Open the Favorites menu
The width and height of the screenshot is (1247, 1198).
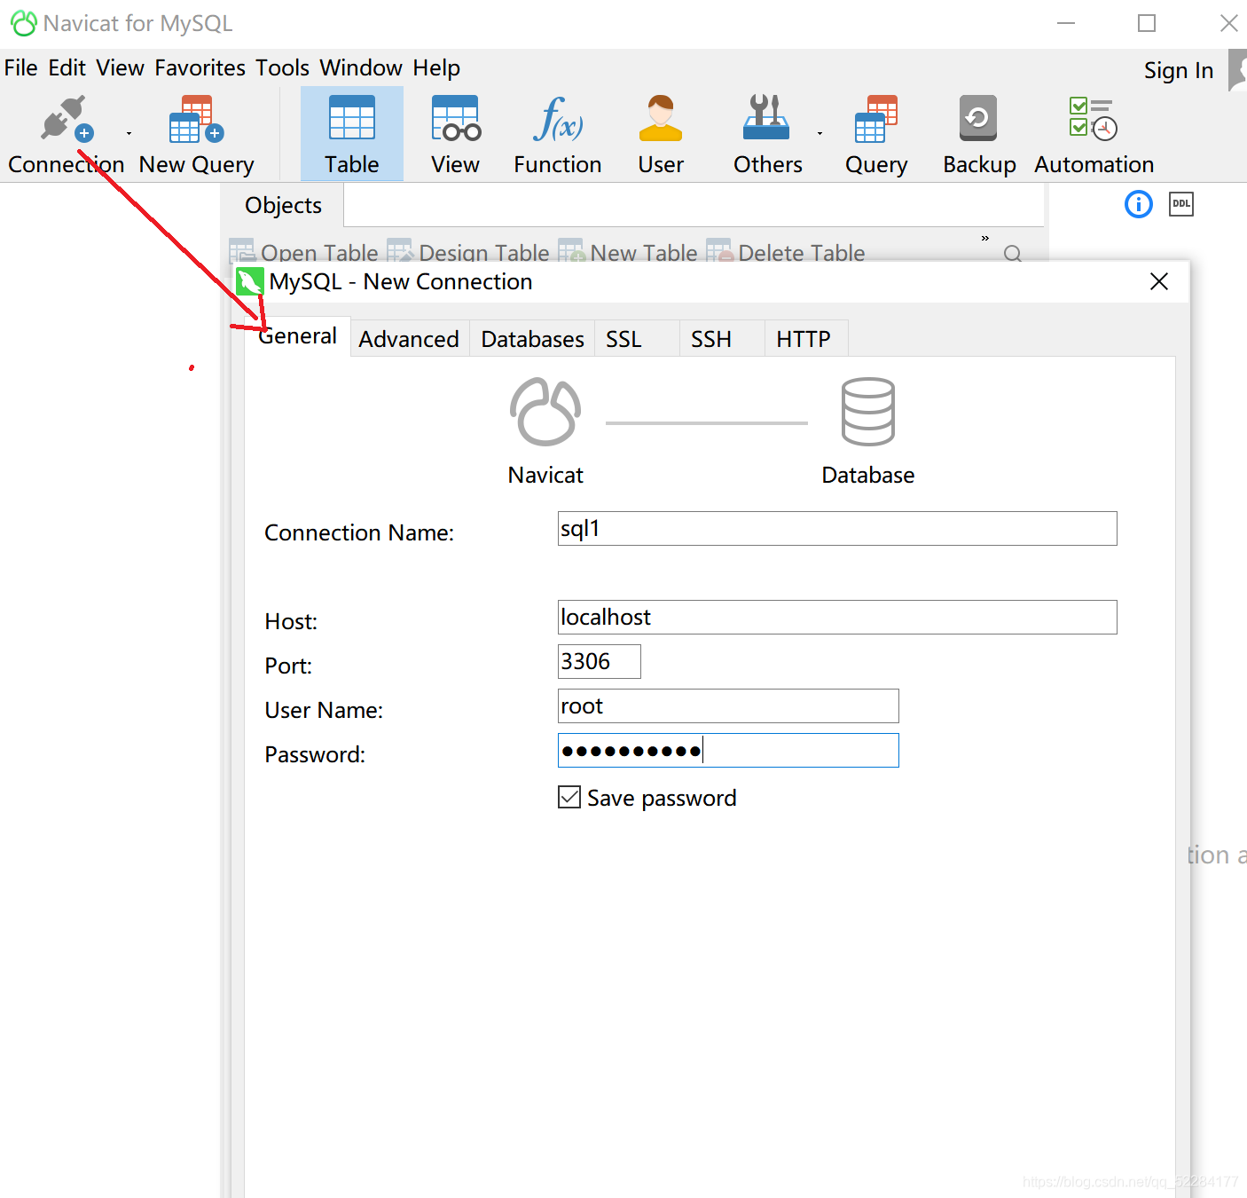200,68
